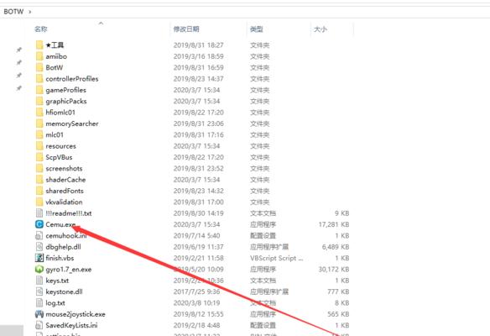Select the keystone.dll file icon
The width and height of the screenshot is (490, 336).
(x=39, y=291)
